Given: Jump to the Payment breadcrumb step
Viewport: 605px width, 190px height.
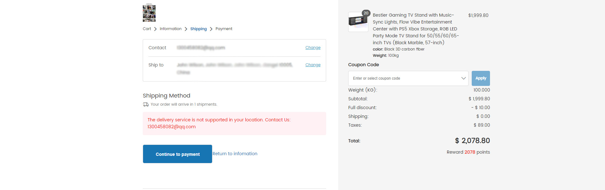Looking at the screenshot, I should [224, 29].
